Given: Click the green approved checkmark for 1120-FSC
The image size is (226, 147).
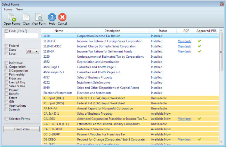Looking at the screenshot, I should (199, 41).
